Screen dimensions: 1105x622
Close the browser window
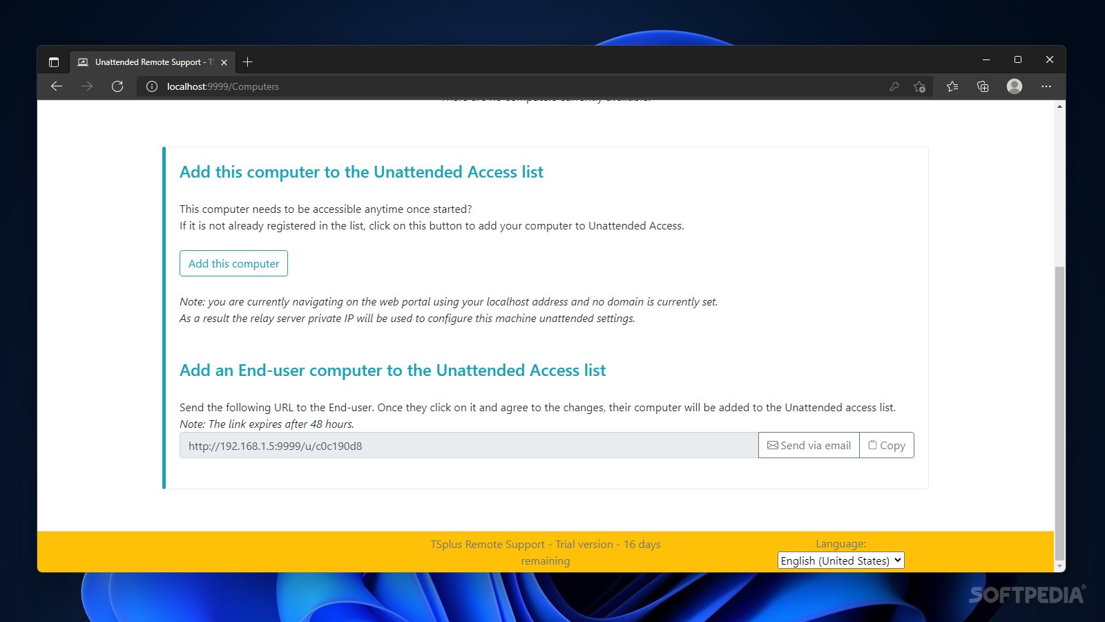[x=1050, y=60]
